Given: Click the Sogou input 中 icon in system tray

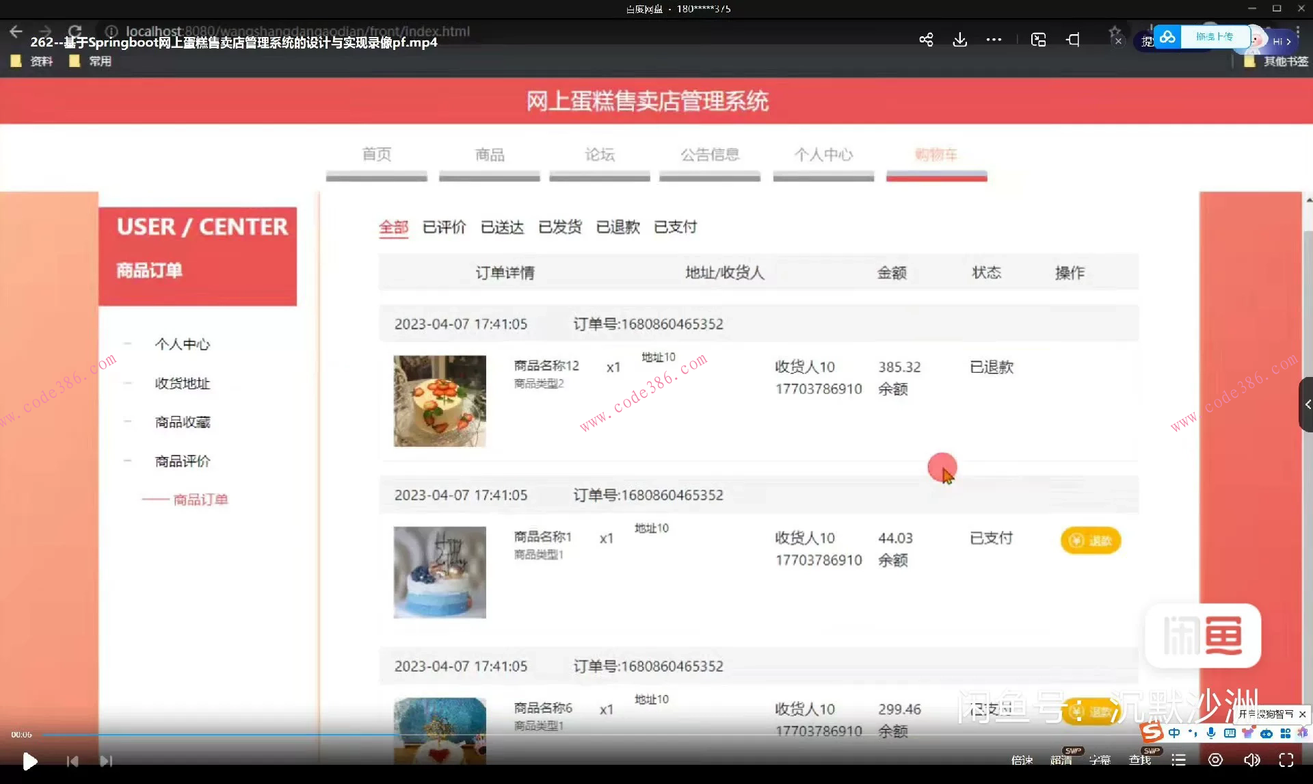Looking at the screenshot, I should (1175, 732).
